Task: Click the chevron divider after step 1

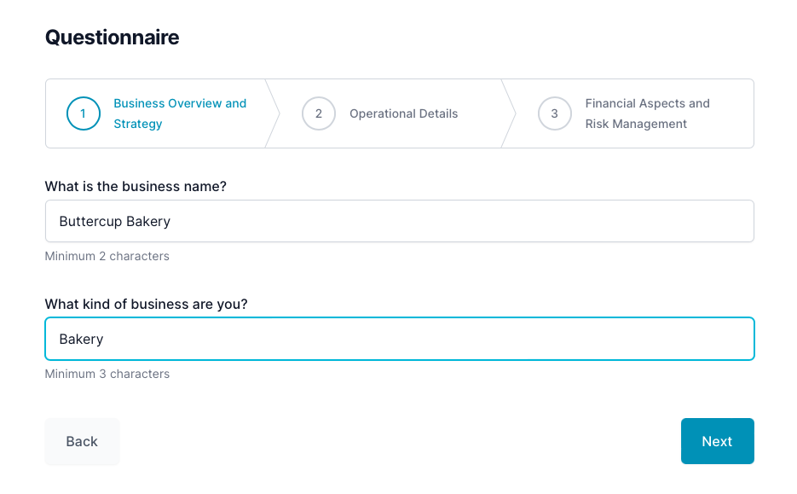Action: point(274,113)
